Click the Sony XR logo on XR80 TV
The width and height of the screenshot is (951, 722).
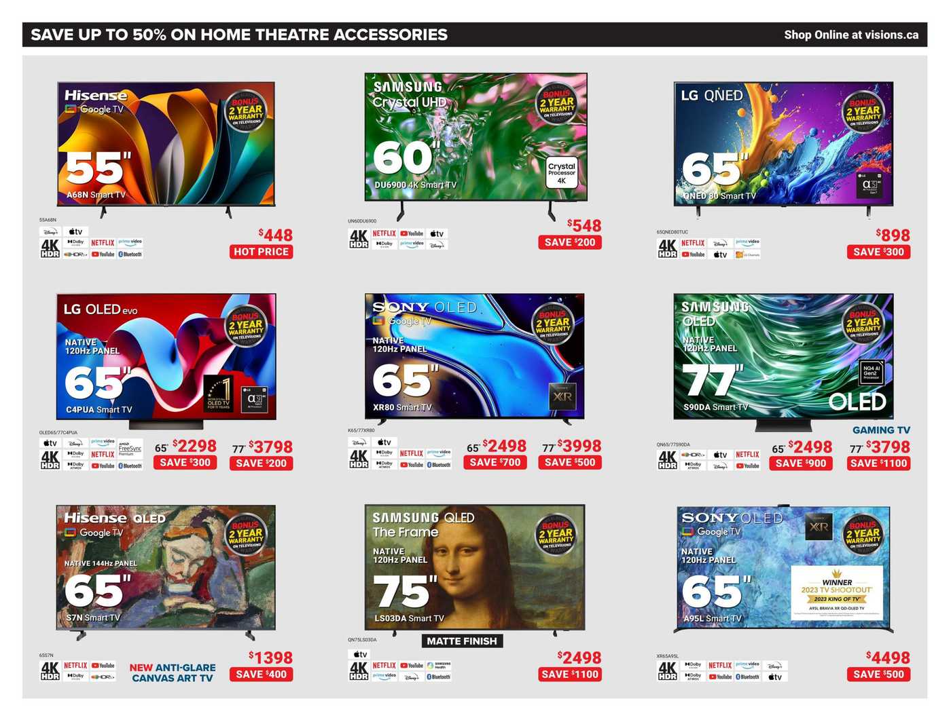pos(562,396)
